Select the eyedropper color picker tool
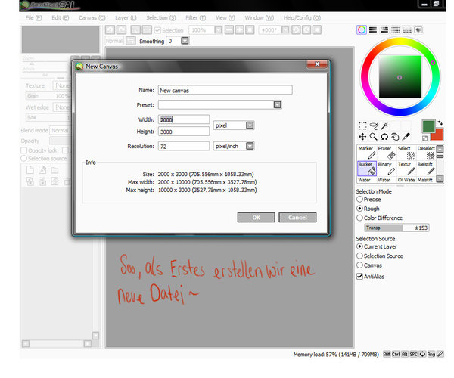The height and width of the screenshot is (378, 454). coord(406,137)
